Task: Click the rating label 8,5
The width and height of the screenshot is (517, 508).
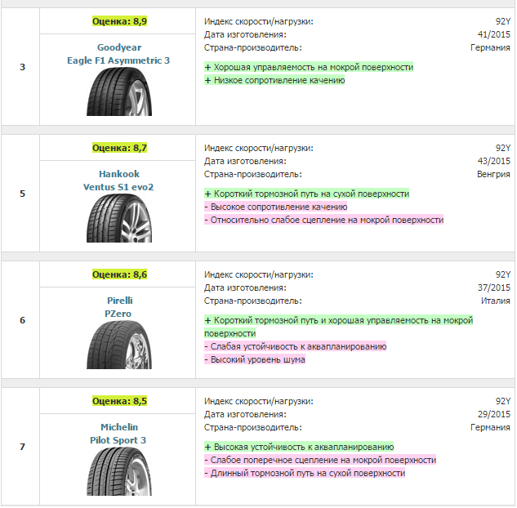Action: (119, 401)
